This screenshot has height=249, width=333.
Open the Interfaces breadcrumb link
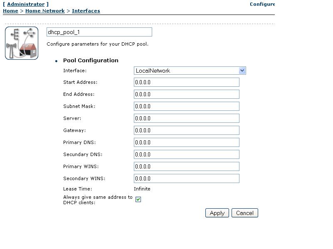tap(86, 11)
